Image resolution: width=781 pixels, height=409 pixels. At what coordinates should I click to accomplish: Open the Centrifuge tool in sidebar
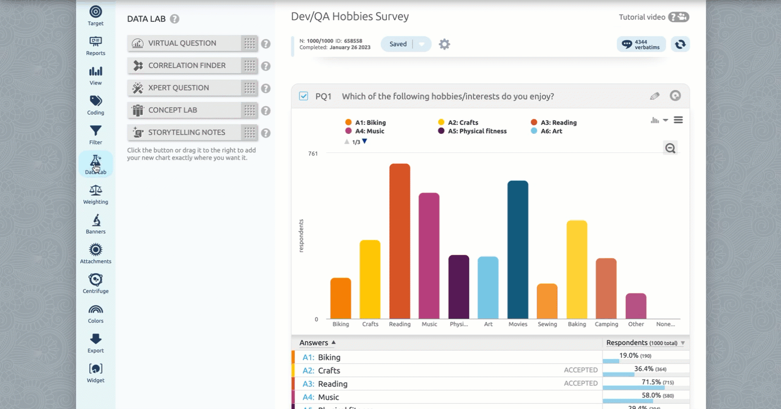tap(96, 283)
